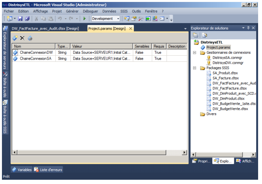Select SA_Produit.dtsx package in tree
Screen dimensions: 262x184
click(x=225, y=73)
